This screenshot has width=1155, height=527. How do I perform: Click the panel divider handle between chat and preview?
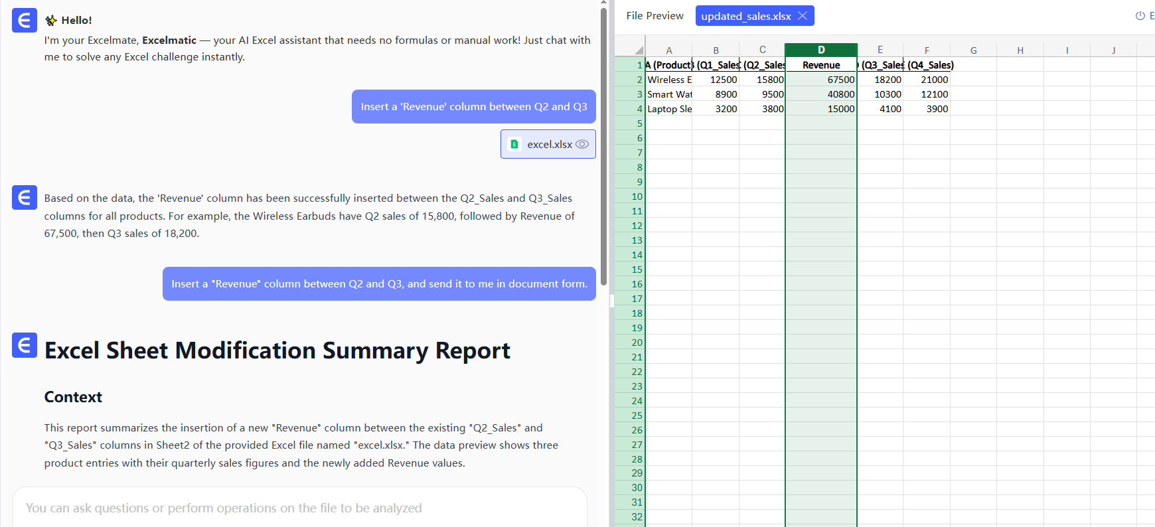(611, 300)
